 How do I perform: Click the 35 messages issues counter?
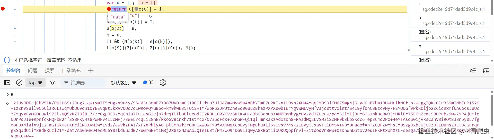148,82
